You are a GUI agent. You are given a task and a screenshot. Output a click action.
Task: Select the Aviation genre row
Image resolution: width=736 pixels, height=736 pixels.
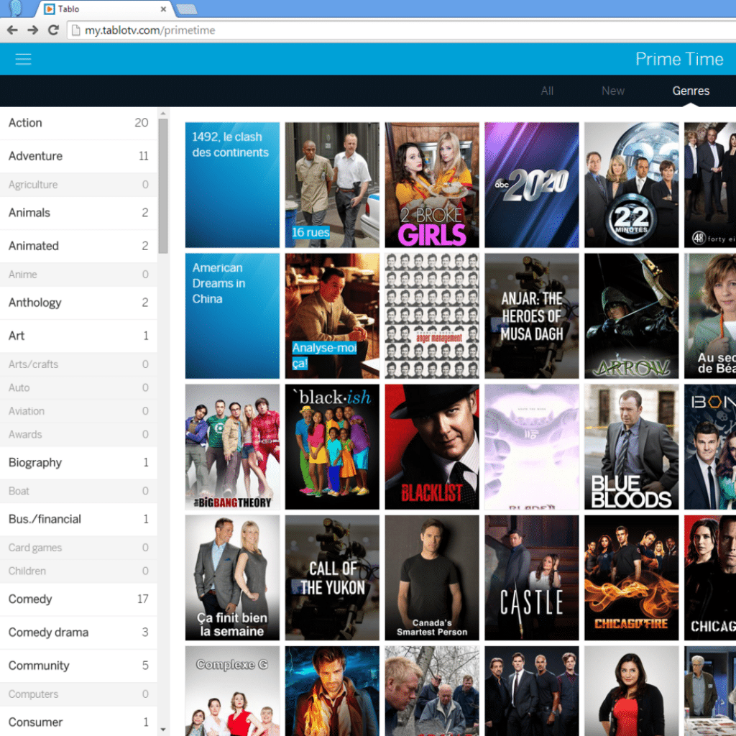[78, 411]
